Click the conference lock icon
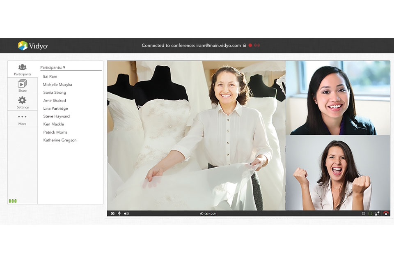The height and width of the screenshot is (263, 394). click(245, 46)
